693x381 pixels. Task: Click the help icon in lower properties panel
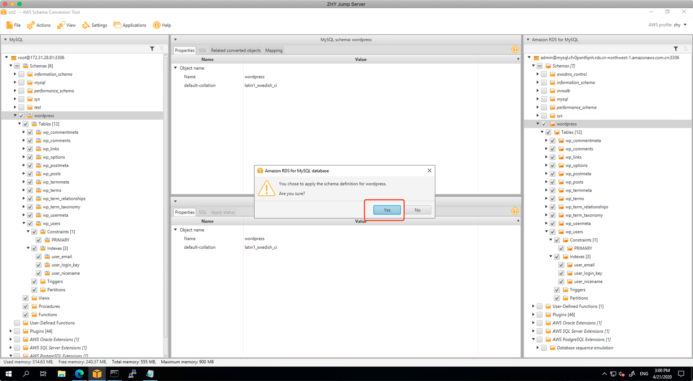515,211
